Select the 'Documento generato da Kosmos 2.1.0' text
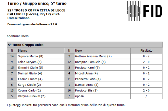Viewport: 168px width, 111px height. coord(32,24)
